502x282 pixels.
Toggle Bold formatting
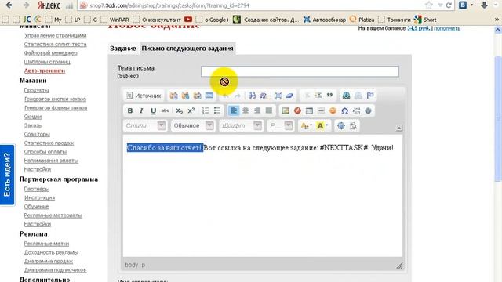coord(130,110)
